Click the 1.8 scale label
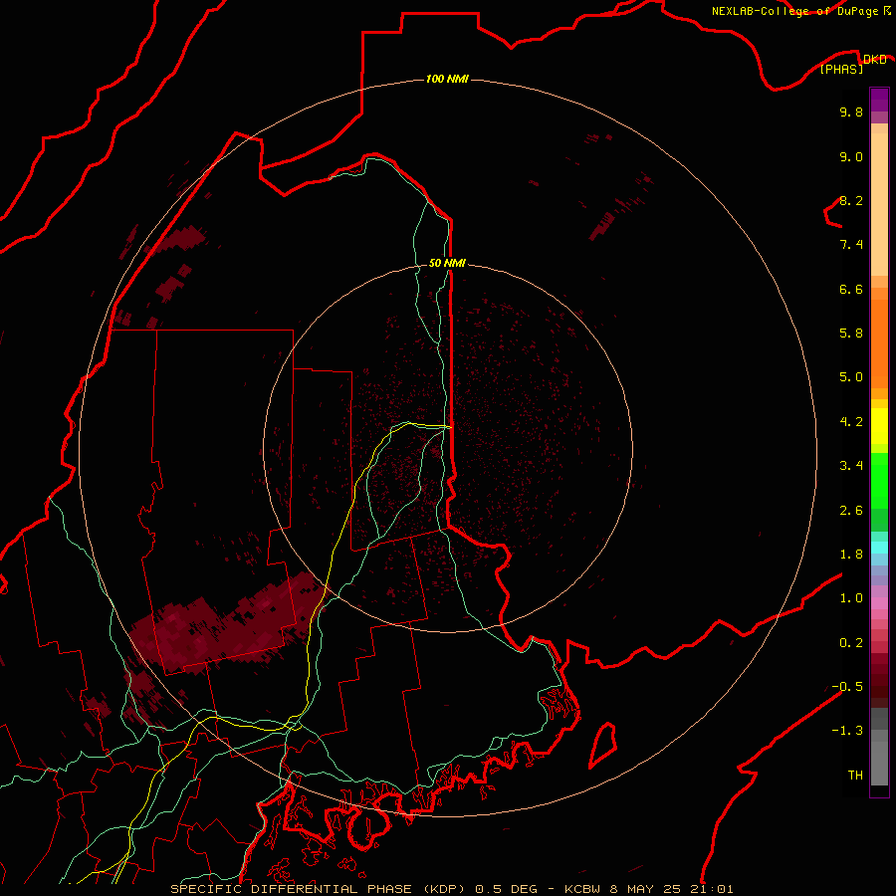The height and width of the screenshot is (896, 896). pyautogui.click(x=851, y=555)
